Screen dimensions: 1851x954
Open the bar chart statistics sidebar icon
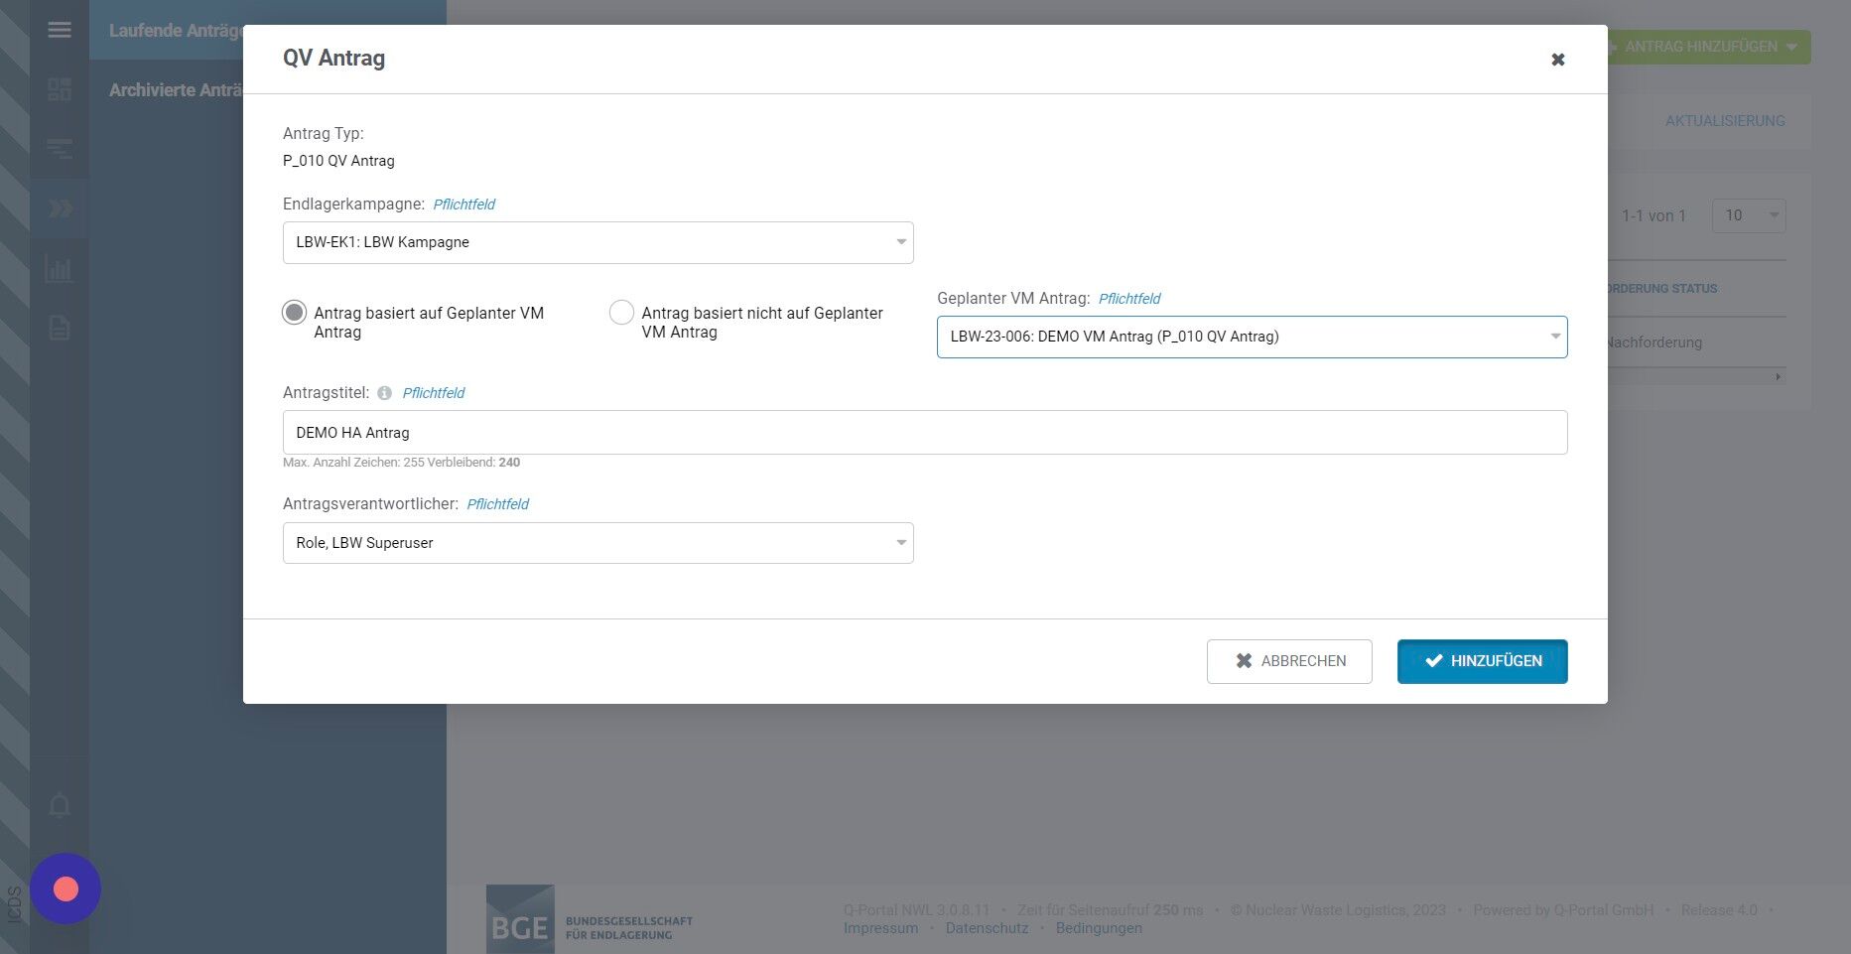point(60,268)
